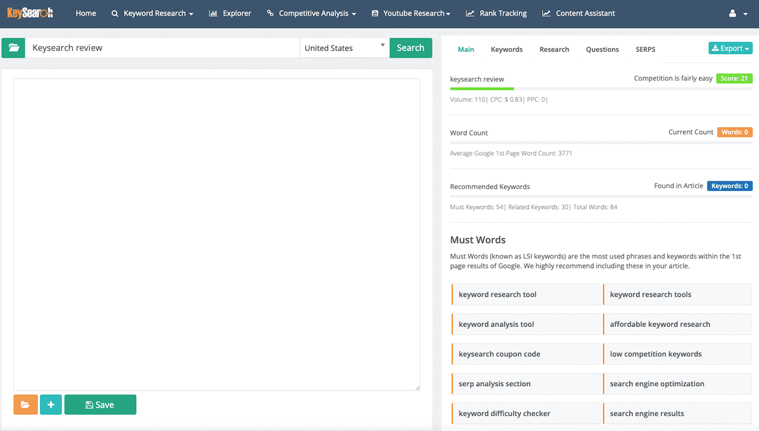Open the Export dropdown
Screen dimensions: 759x431
(x=731, y=49)
